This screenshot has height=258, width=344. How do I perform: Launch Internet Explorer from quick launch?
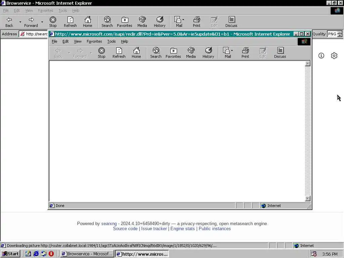coord(36,254)
